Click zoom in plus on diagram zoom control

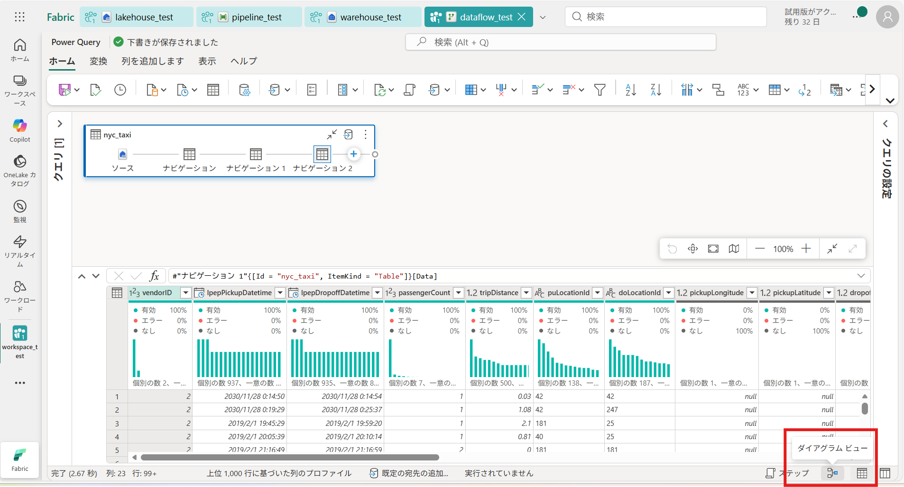coord(806,249)
